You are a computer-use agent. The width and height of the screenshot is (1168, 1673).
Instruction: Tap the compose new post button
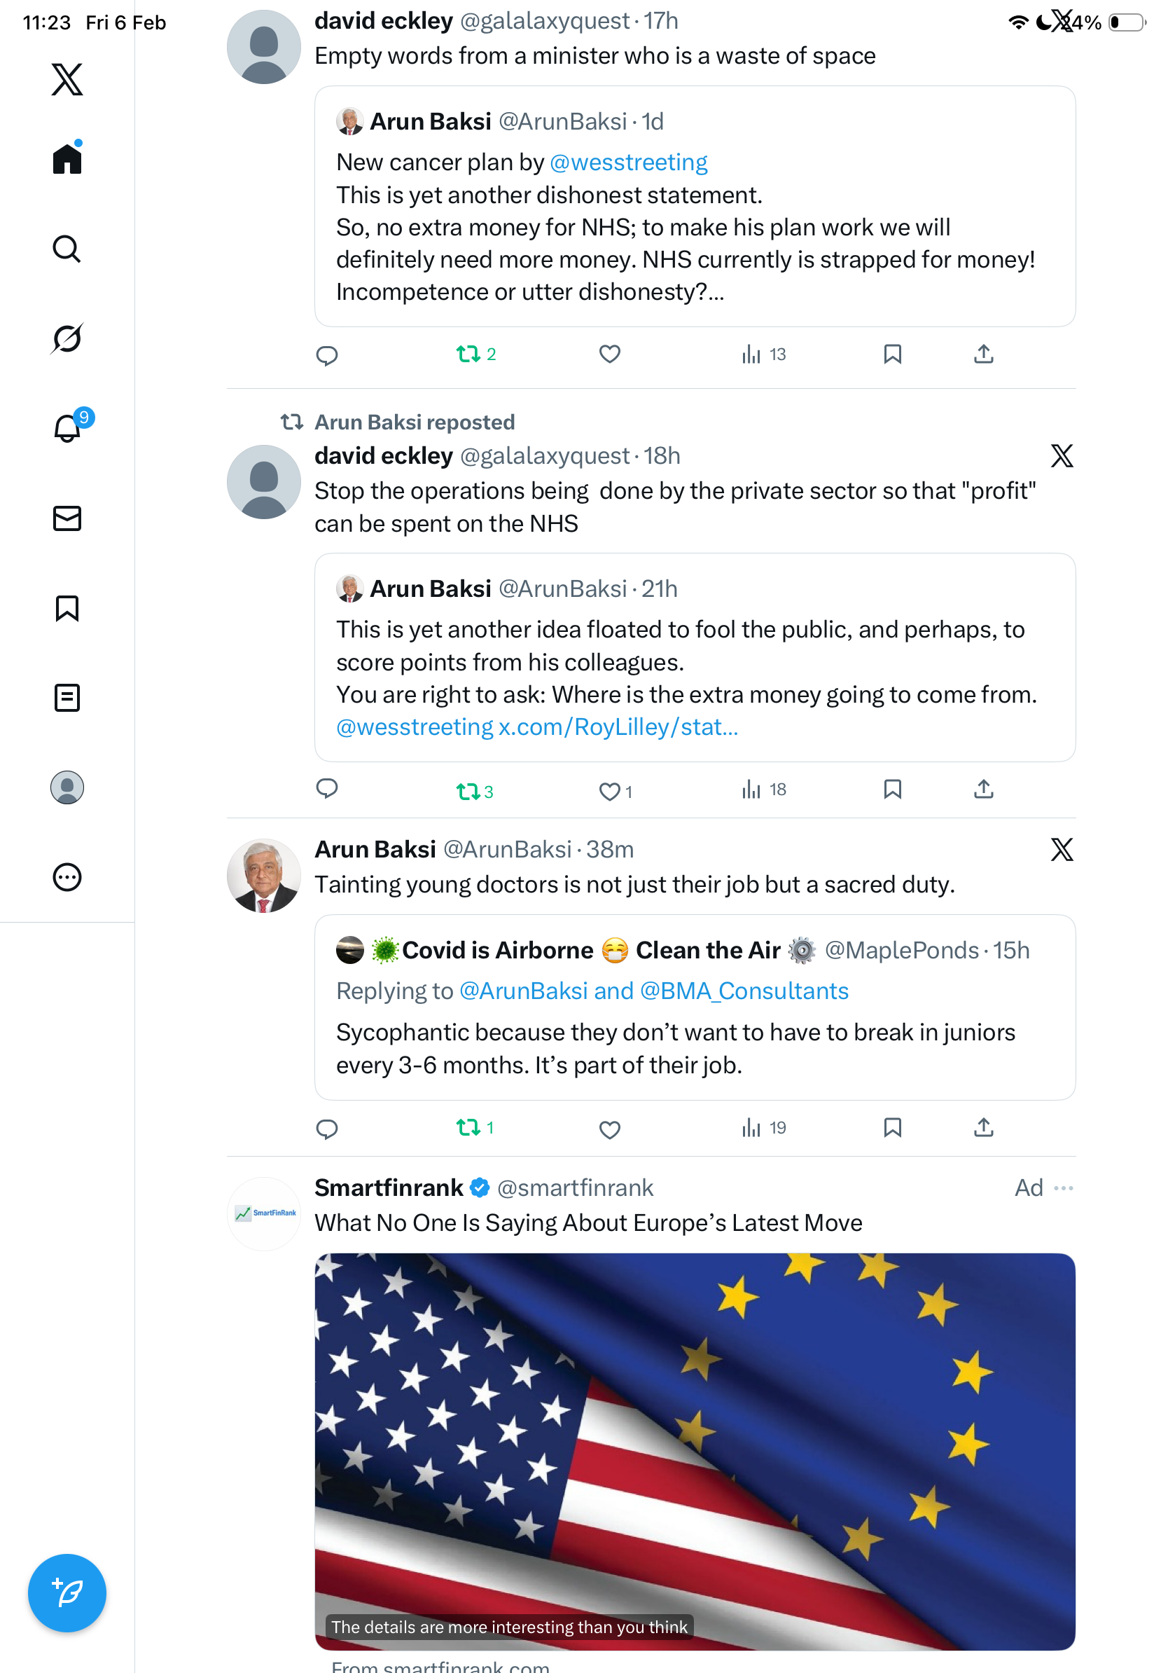pyautogui.click(x=67, y=1592)
